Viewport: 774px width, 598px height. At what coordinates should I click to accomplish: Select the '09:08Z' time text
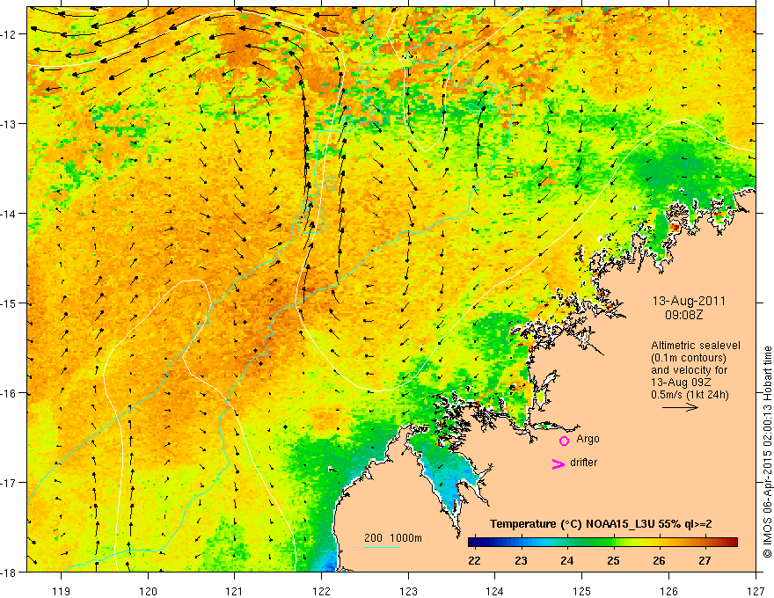pyautogui.click(x=683, y=314)
